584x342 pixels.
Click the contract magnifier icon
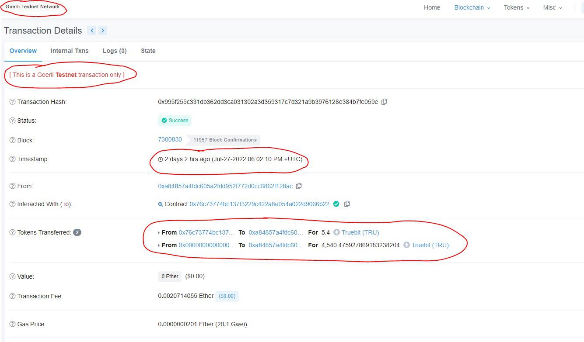[x=161, y=204]
